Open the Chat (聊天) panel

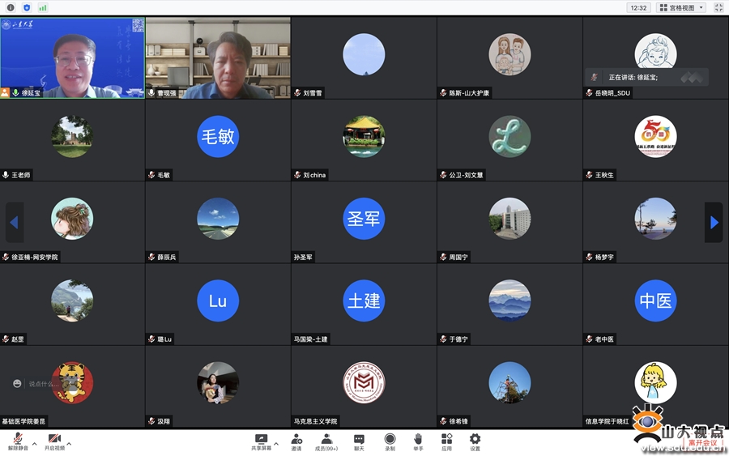pyautogui.click(x=359, y=440)
